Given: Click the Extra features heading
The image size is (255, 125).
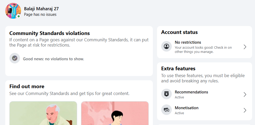Looking at the screenshot, I should 178,68.
